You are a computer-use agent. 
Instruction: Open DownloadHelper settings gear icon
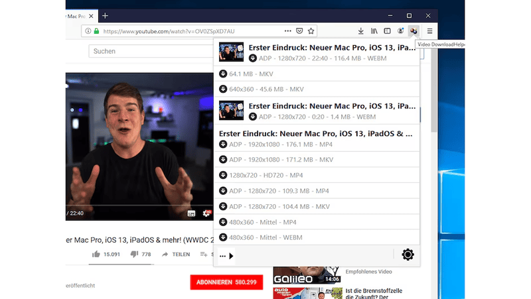point(408,255)
